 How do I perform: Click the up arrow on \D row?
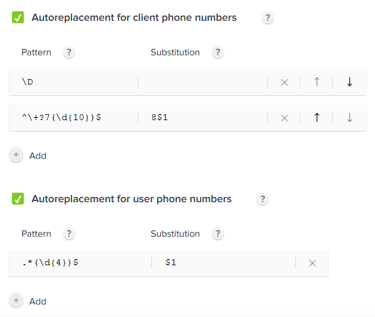tap(317, 82)
